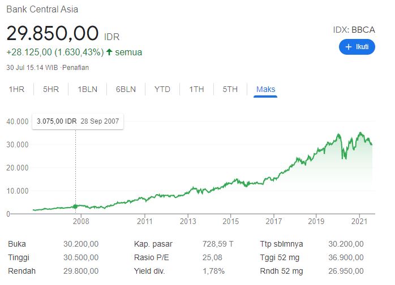Select the Maks range tab
The width and height of the screenshot is (395, 285).
265,89
